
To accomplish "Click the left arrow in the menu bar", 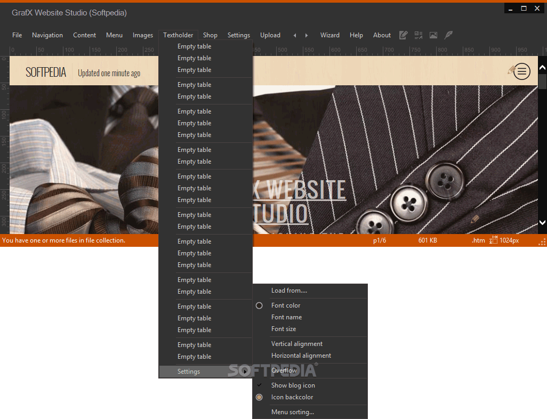I will click(295, 35).
